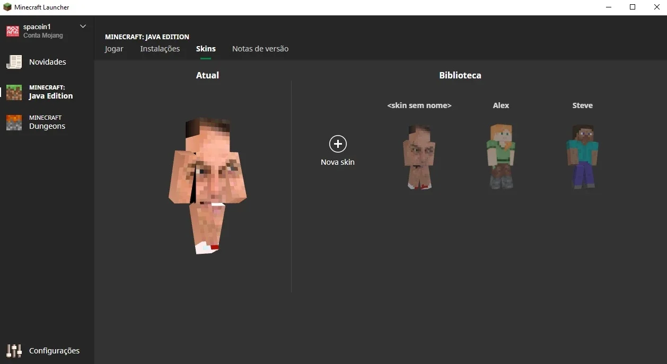This screenshot has width=667, height=364.
Task: Select the Minecraft Dungeons icon
Action: (14, 122)
